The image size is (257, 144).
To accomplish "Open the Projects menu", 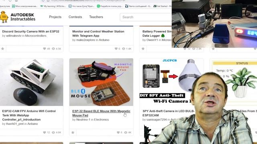I will [55, 17].
